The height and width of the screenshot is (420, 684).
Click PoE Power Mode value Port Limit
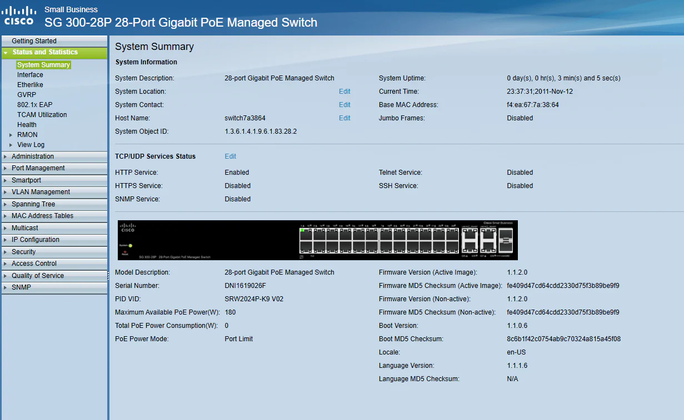point(238,339)
